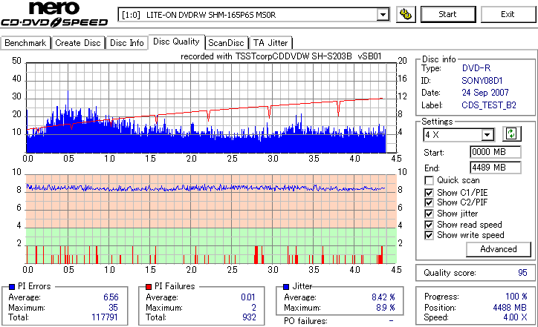The image size is (538, 327).
Task: Click the PO failures label
Action: pyautogui.click(x=305, y=321)
